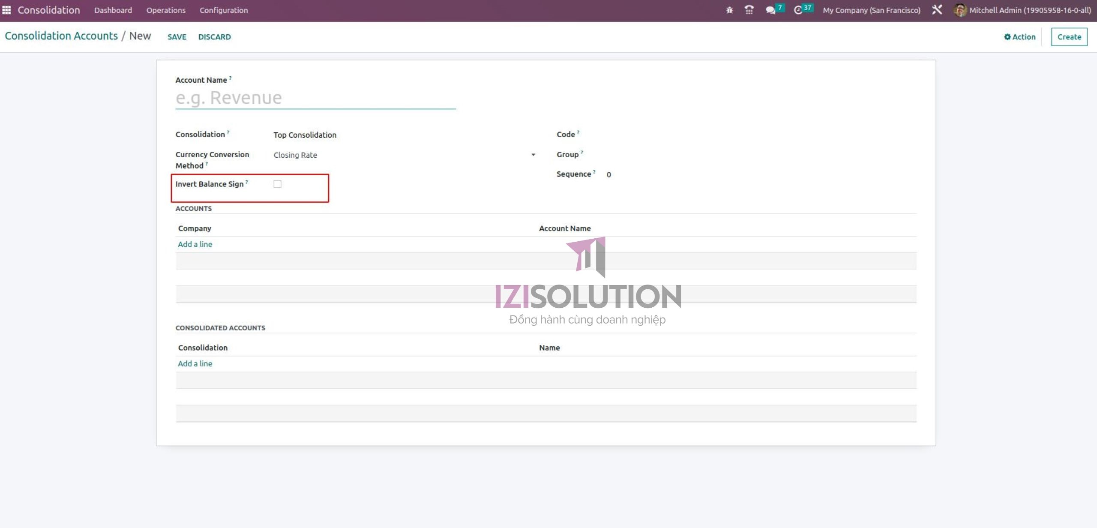The image size is (1097, 528).
Task: Open activities with the clock icon
Action: click(798, 10)
